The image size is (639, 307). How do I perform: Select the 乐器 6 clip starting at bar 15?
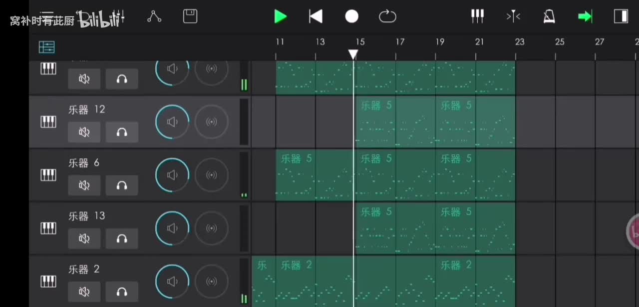(395, 175)
